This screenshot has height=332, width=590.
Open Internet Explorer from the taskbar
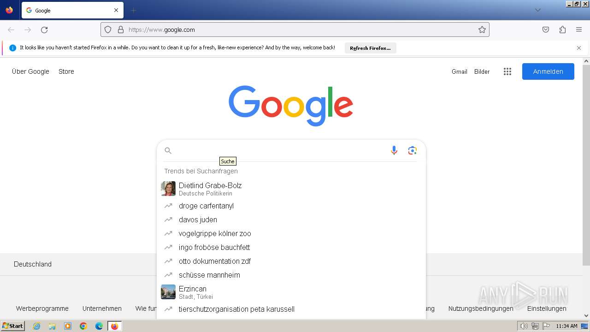[37, 326]
